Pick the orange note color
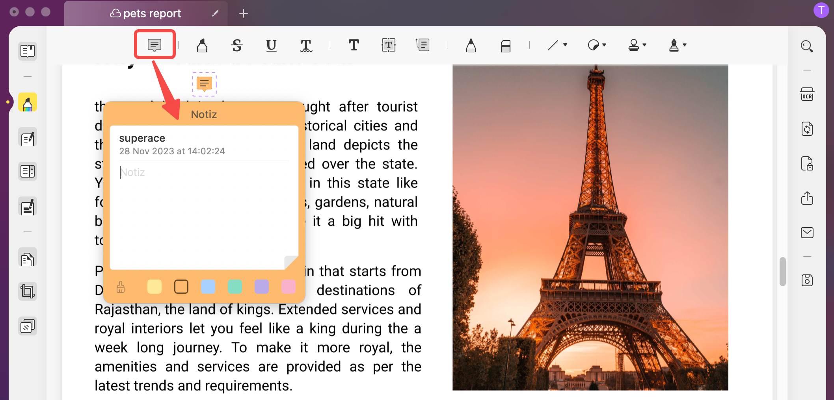The height and width of the screenshot is (400, 834). (x=181, y=287)
